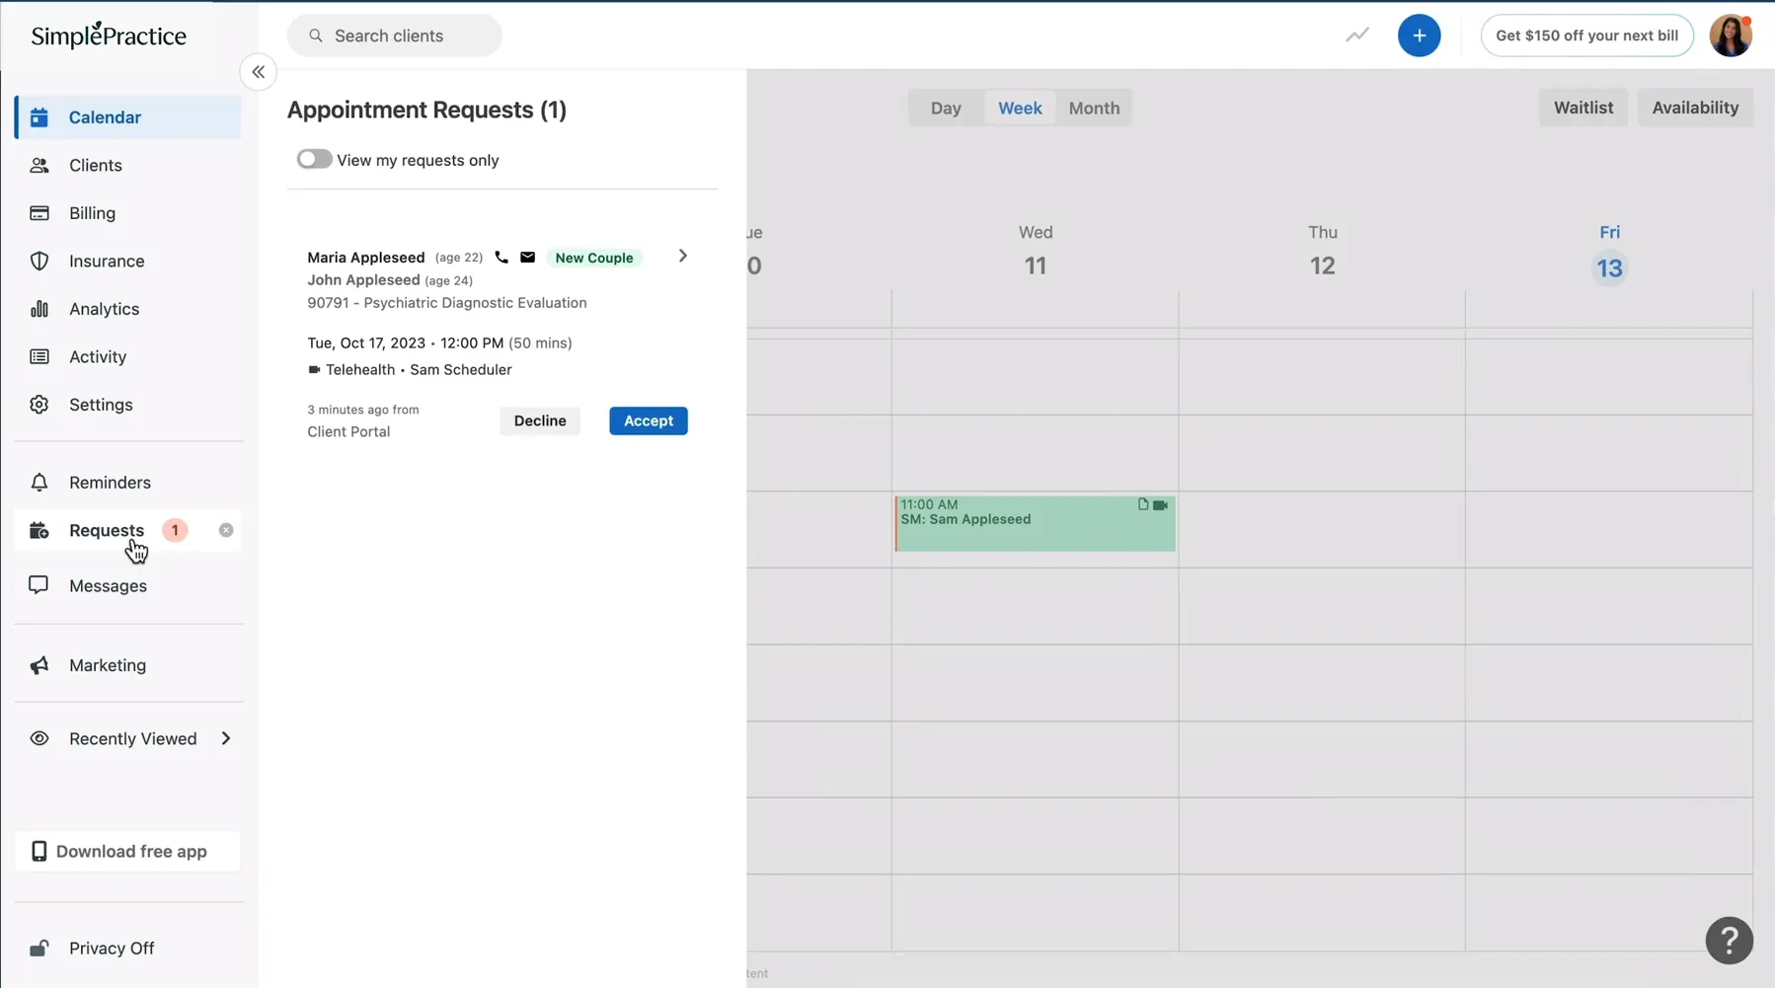Collapse the Appointment Requests panel
This screenshot has height=988, width=1775.
[x=257, y=71]
